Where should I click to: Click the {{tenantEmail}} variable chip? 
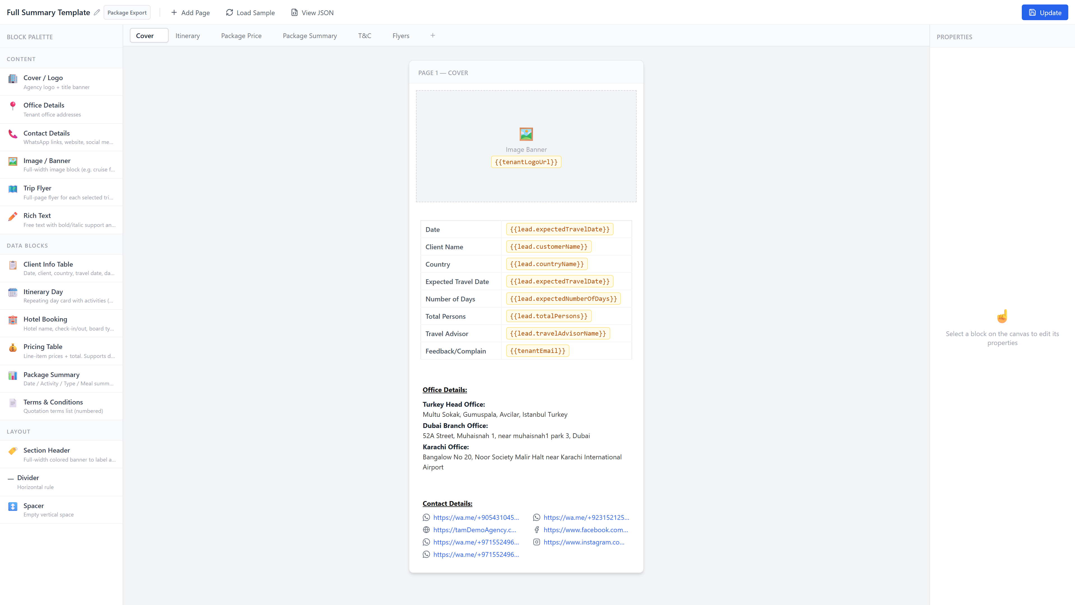coord(537,351)
